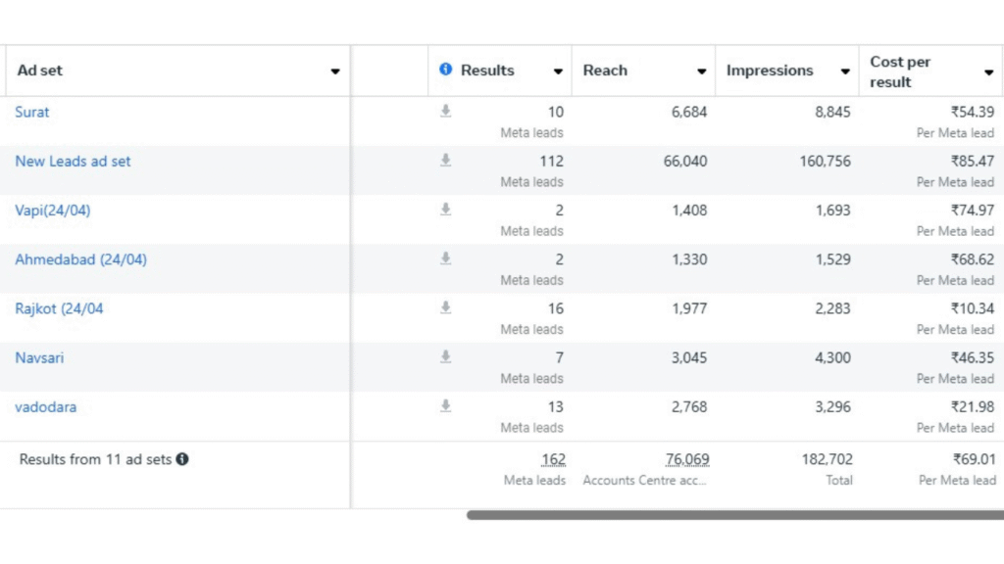Open the New Leads ad set link
The image size is (1004, 564).
pos(73,162)
